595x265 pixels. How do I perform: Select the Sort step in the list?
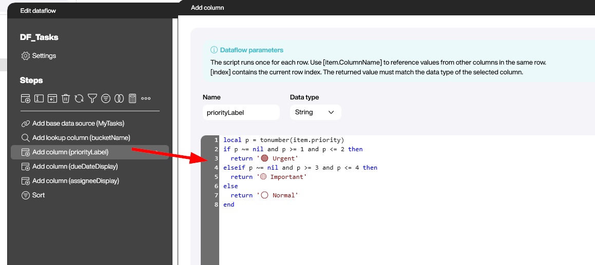90,195
